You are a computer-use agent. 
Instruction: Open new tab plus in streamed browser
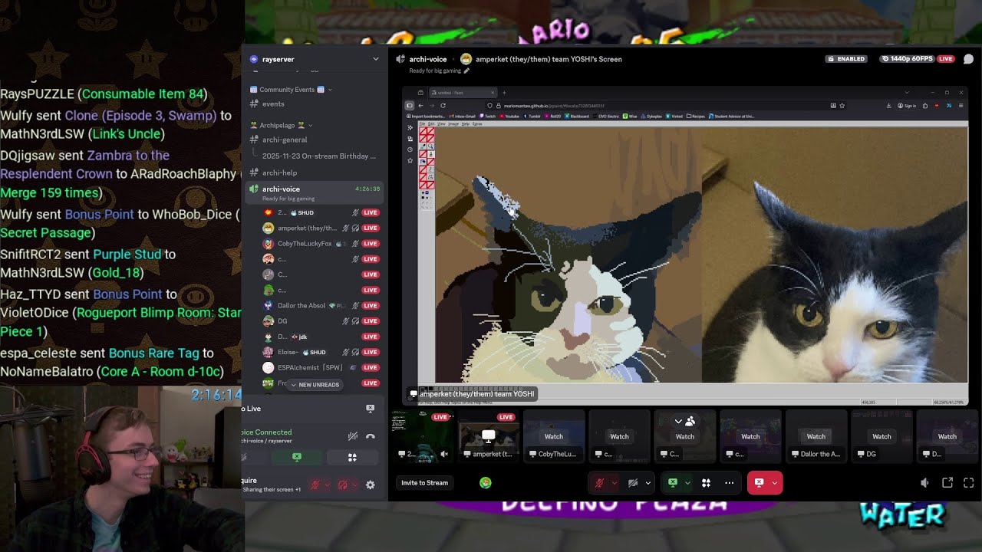pyautogui.click(x=503, y=93)
